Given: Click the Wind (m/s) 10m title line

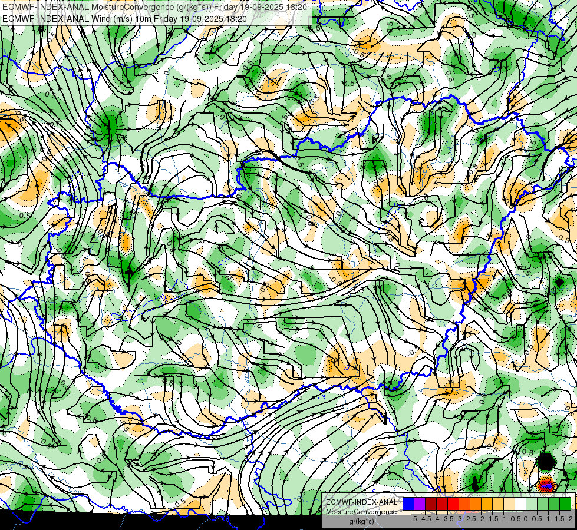Looking at the screenshot, I should click(124, 18).
